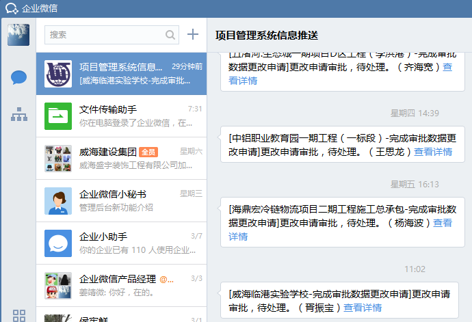This screenshot has height=322, width=472.
Task: Click 查看详情 link in 齐海宽 message
Action: [x=243, y=81]
